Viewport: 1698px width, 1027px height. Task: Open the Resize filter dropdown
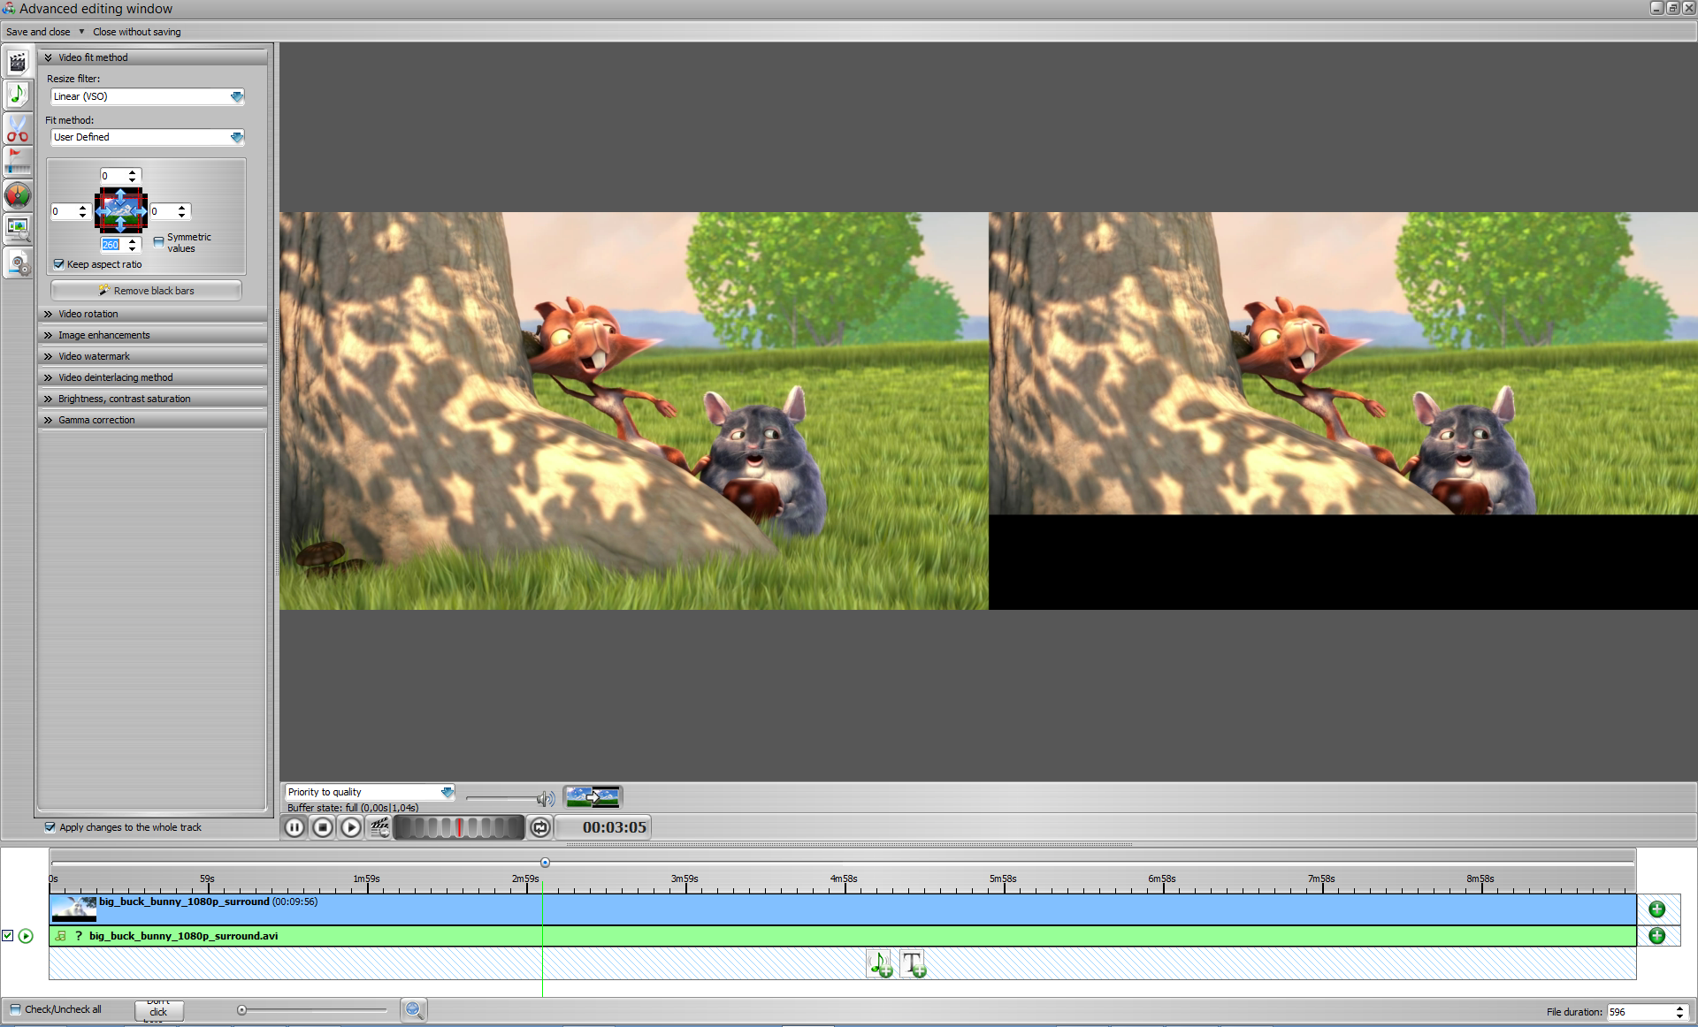pyautogui.click(x=147, y=96)
